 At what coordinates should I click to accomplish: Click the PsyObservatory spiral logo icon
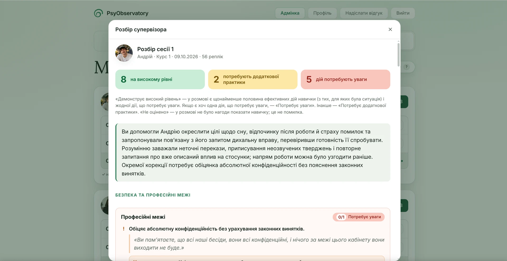[98, 13]
